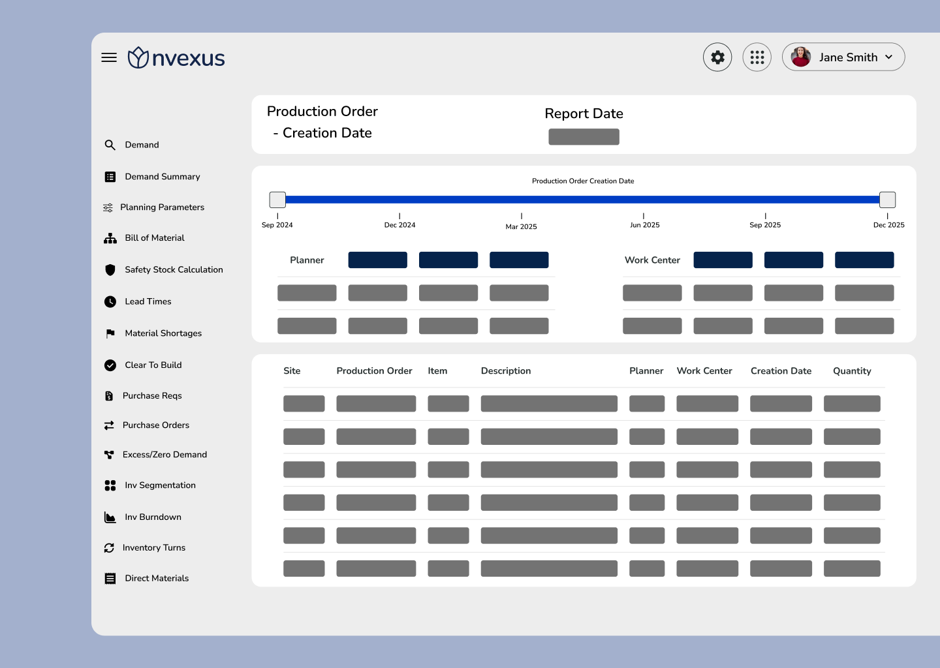Open Inv Segmentation page

click(x=160, y=485)
